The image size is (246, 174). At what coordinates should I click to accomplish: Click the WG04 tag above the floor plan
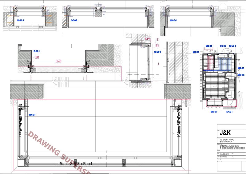point(232,46)
